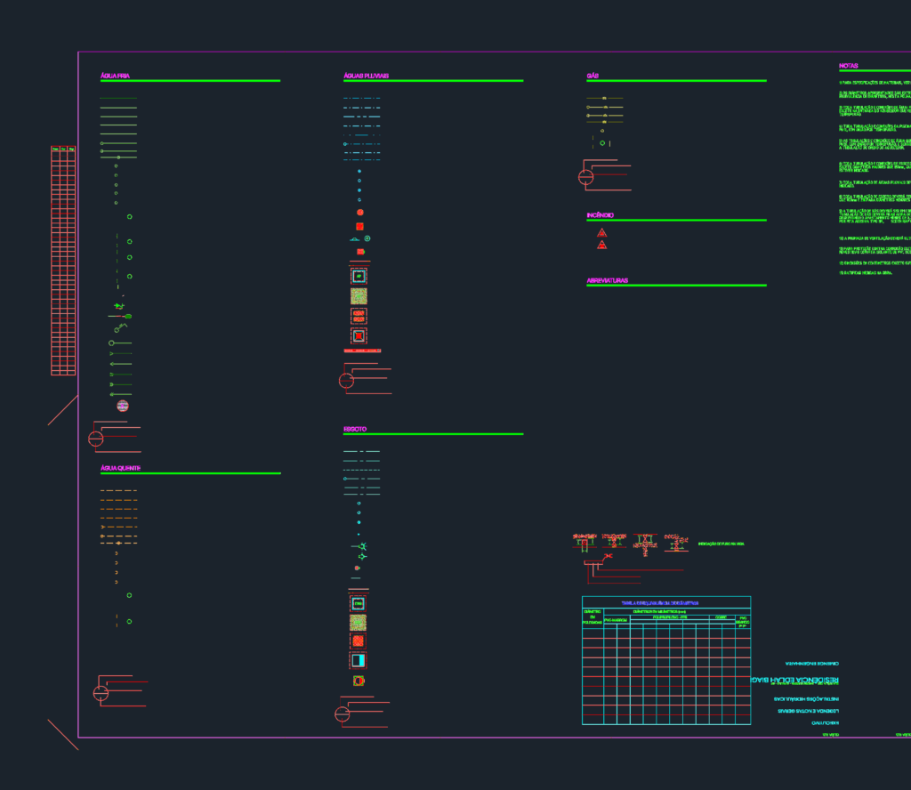911x790 pixels.
Task: Click the PVC BRANCO column header
Action: pyautogui.click(x=743, y=622)
